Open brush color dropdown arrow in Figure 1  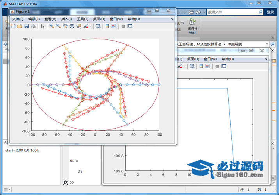point(91,26)
